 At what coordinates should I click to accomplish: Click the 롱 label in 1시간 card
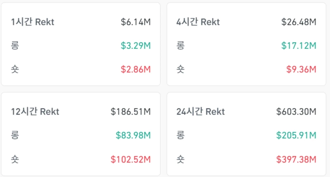click(15, 45)
